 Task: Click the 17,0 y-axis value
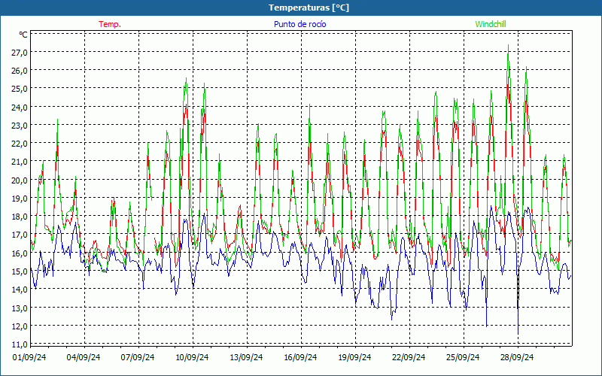pyautogui.click(x=20, y=235)
